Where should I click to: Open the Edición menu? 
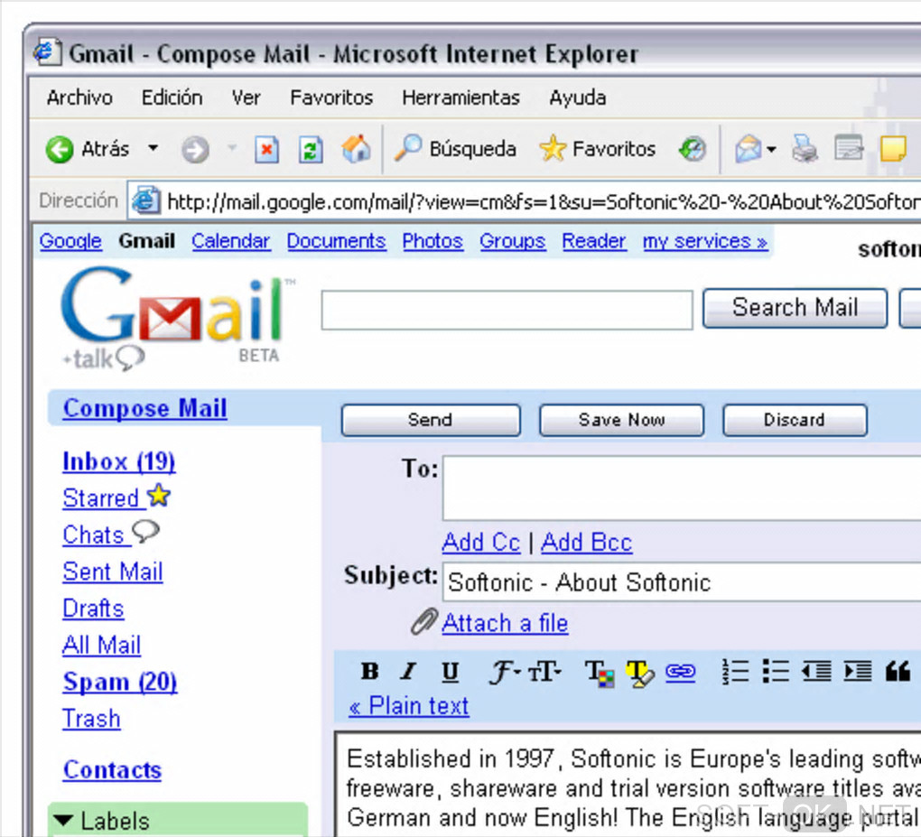[172, 98]
